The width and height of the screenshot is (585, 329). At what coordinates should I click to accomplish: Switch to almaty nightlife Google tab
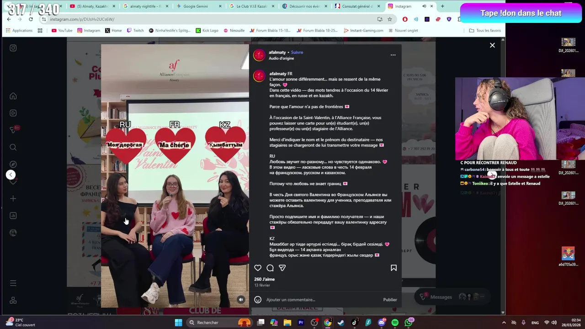point(145,6)
